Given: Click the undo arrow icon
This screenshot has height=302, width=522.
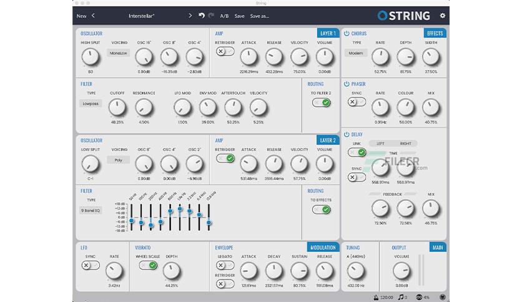Looking at the screenshot, I should coord(202,16).
